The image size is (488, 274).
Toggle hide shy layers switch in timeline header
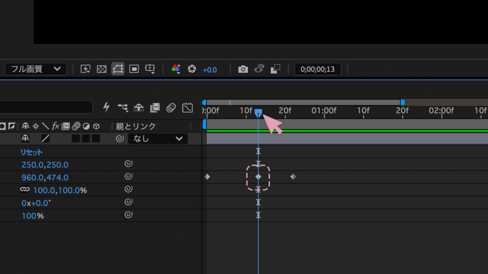[x=139, y=108]
